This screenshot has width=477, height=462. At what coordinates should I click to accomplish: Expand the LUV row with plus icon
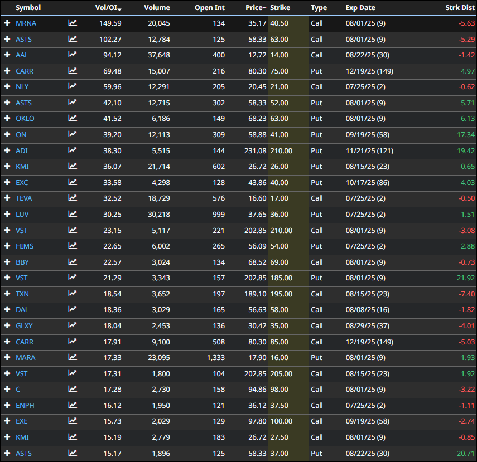[7, 214]
